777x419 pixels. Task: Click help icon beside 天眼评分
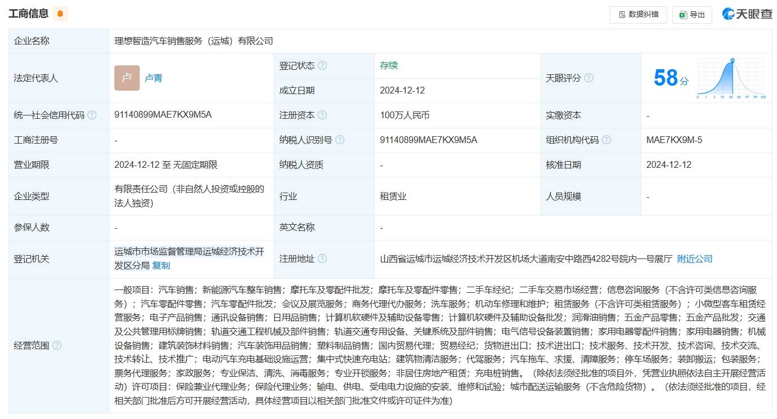point(588,78)
